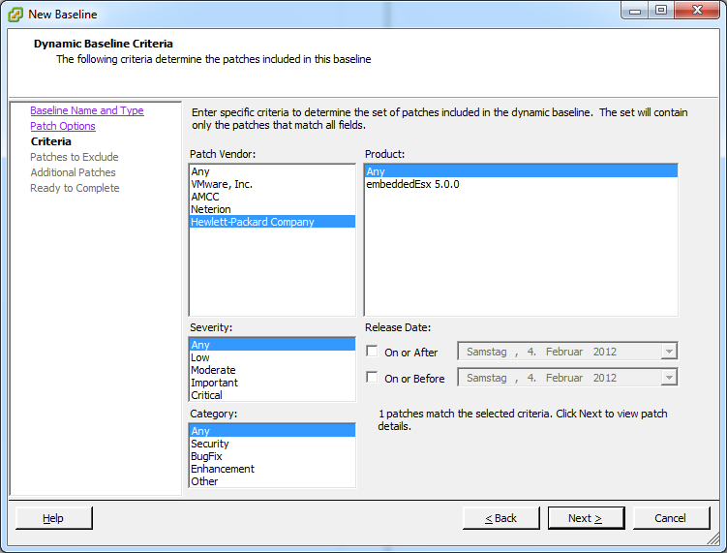Enable the On or After checkbox
Viewport: 727px width, 553px height.
tap(373, 352)
